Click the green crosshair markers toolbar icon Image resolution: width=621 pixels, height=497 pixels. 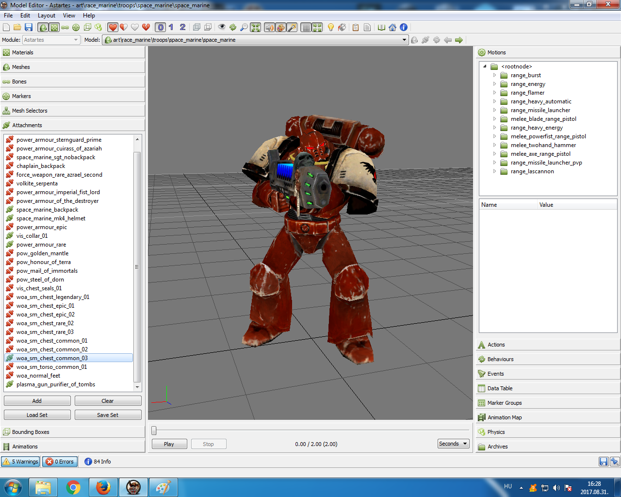(x=76, y=28)
